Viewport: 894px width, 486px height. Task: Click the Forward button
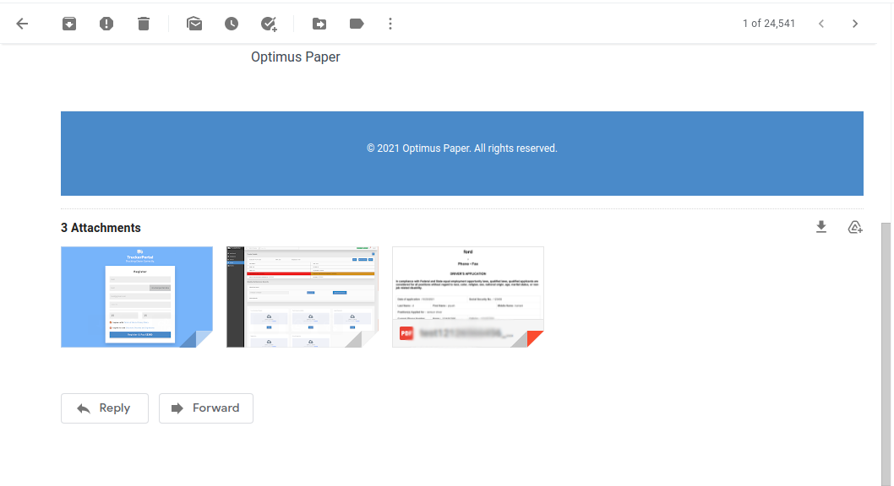click(206, 408)
